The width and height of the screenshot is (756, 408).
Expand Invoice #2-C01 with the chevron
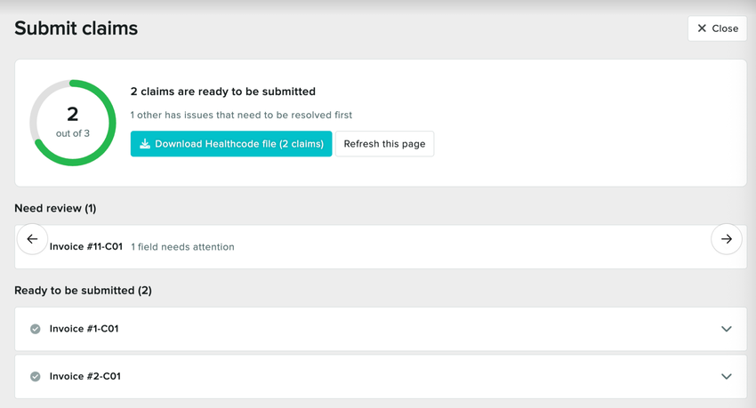(726, 376)
